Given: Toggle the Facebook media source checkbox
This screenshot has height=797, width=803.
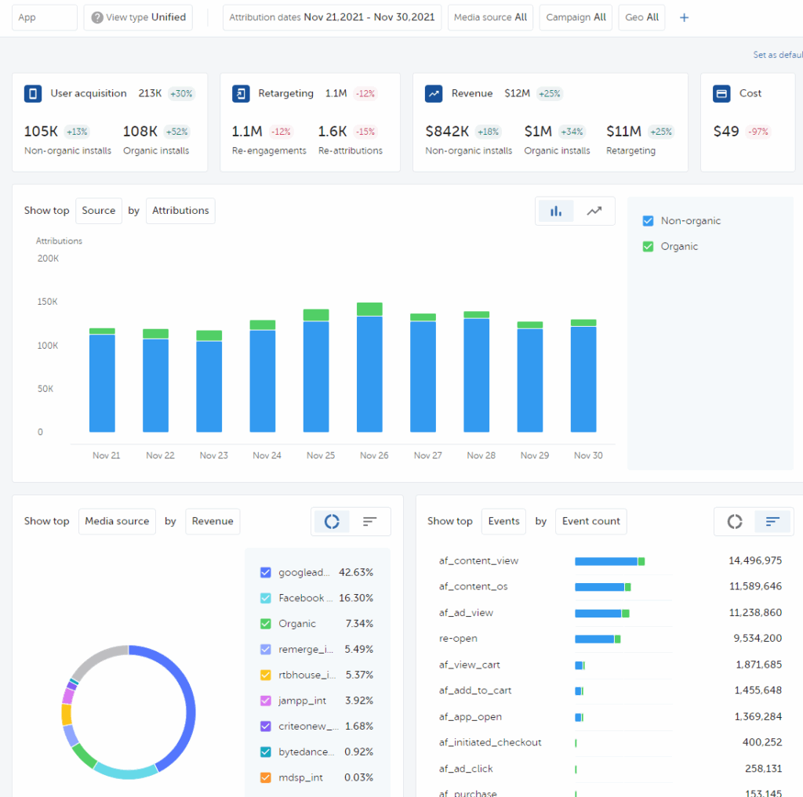Looking at the screenshot, I should 265,598.
